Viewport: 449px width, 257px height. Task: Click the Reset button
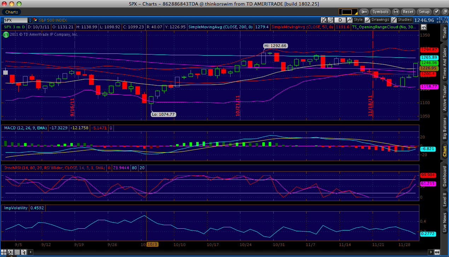[x=408, y=12]
